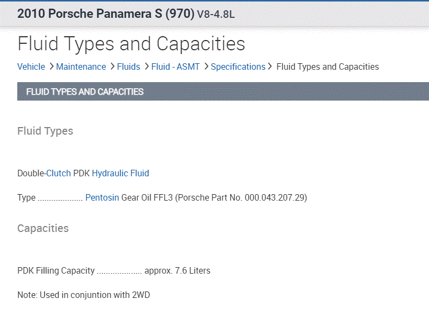Go to the Fluids breadcrumb
Viewport: 429px width, 325px height.
point(128,67)
